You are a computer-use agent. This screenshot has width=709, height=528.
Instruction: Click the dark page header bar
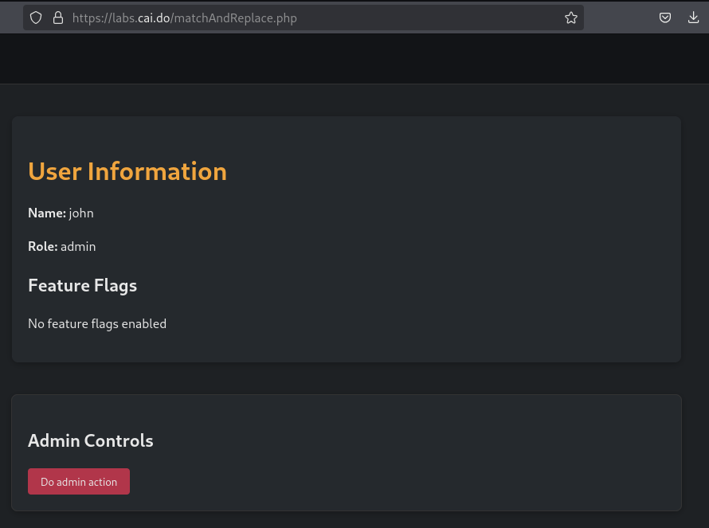pos(354,59)
